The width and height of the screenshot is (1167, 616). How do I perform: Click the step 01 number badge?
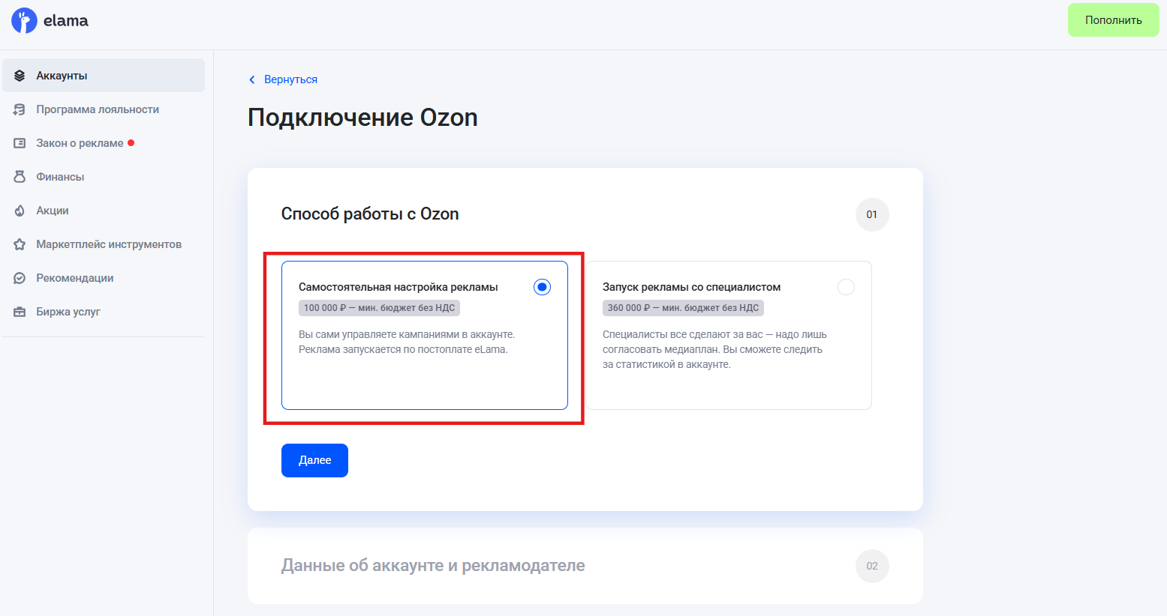coord(871,214)
